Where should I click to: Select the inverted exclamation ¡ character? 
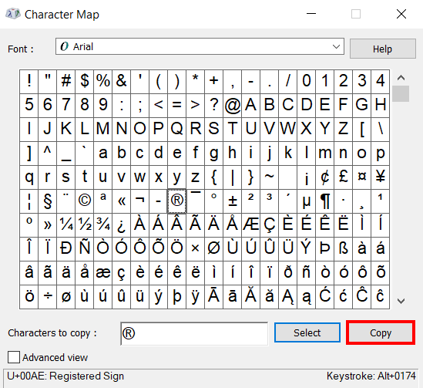point(306,177)
